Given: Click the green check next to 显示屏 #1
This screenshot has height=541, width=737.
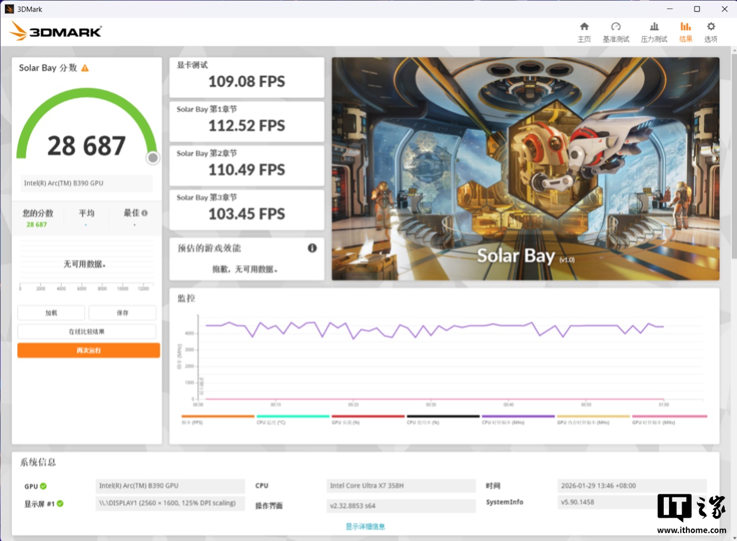Looking at the screenshot, I should click(x=60, y=503).
